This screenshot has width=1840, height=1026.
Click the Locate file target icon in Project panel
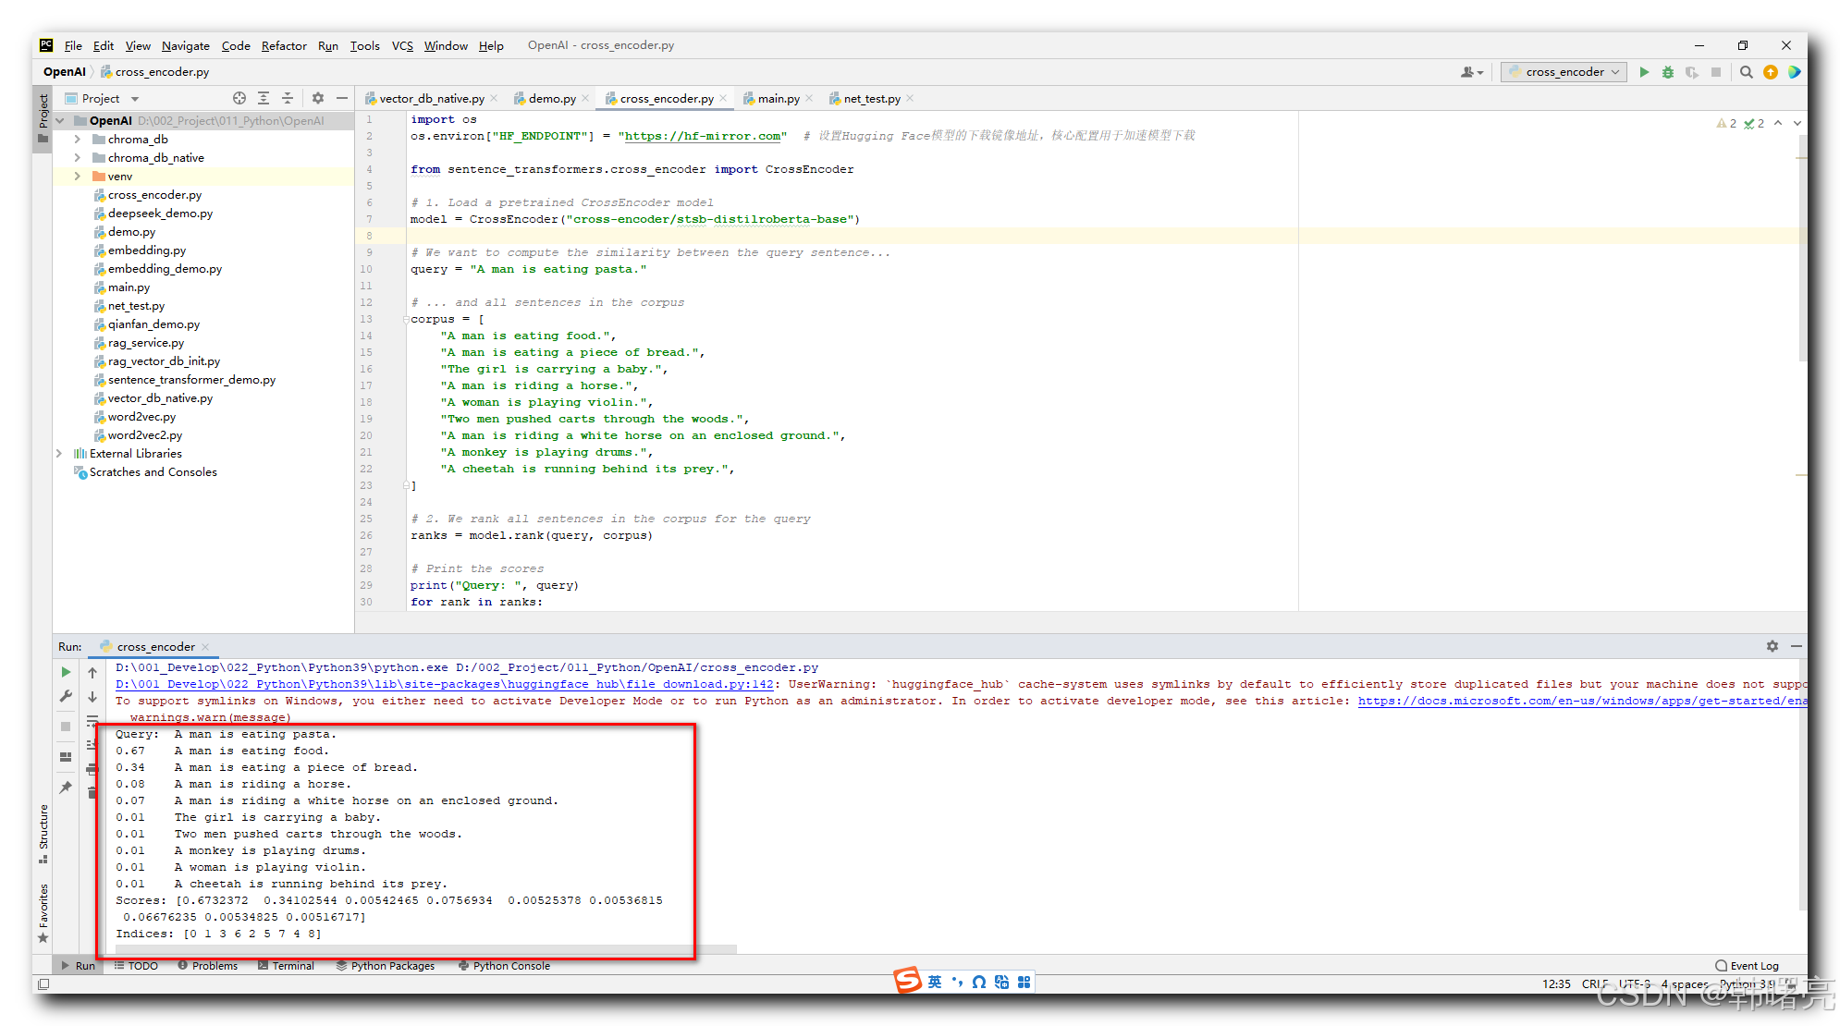point(239,98)
